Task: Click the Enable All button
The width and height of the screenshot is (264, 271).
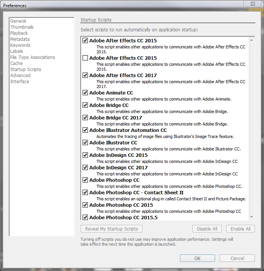Action: pos(241,229)
